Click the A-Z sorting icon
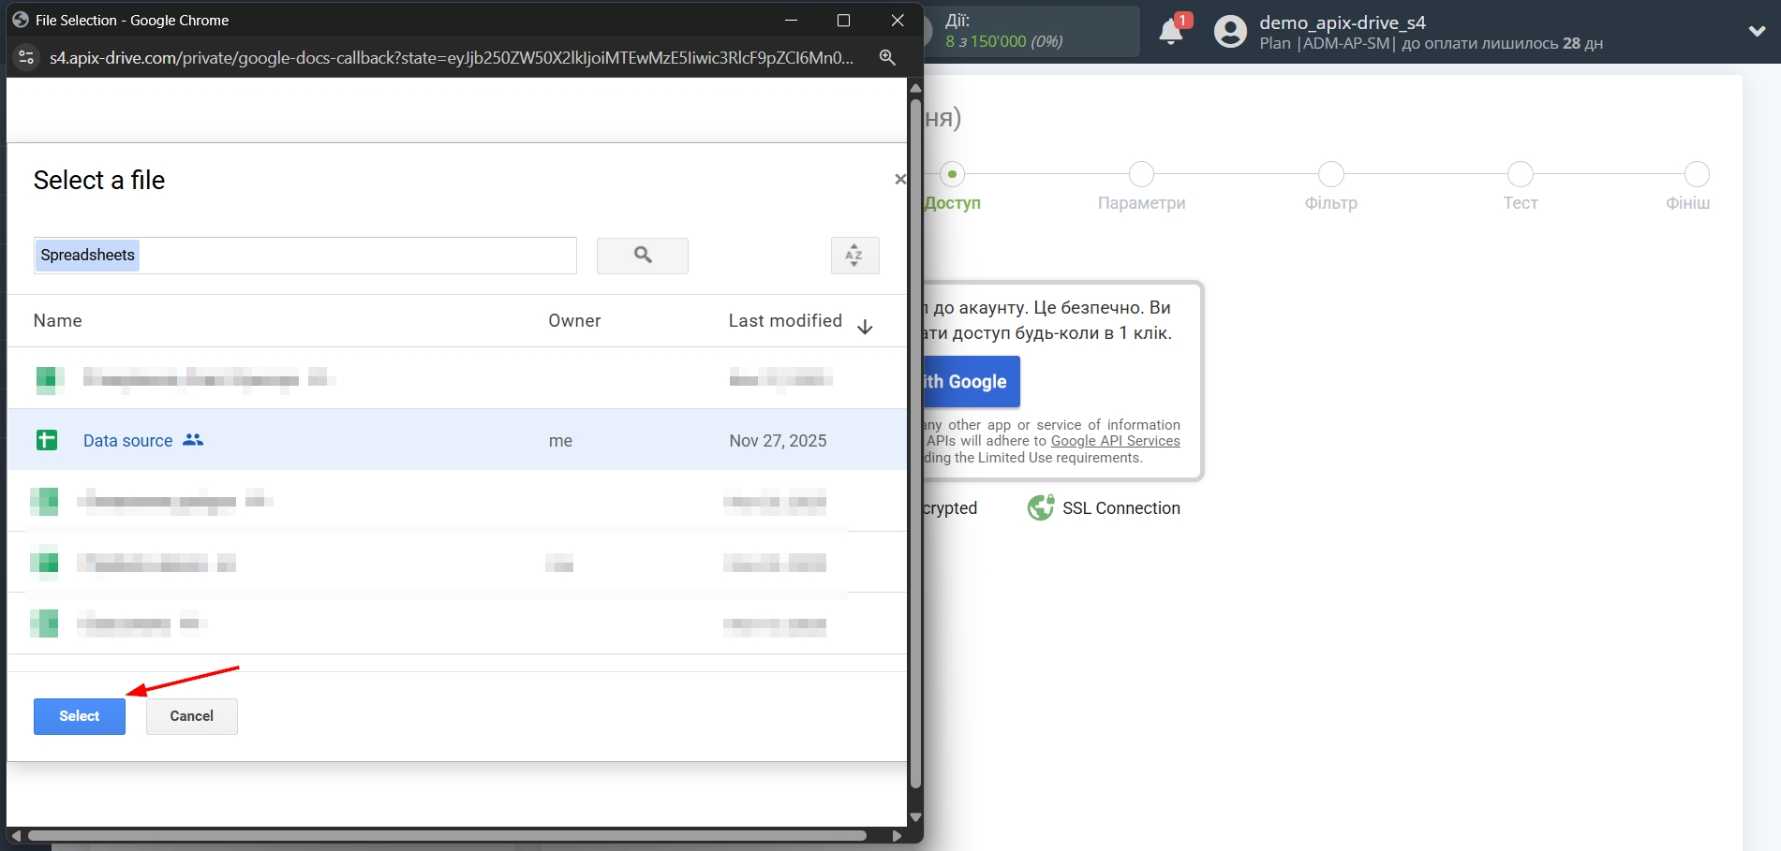The width and height of the screenshot is (1781, 851). tap(853, 255)
